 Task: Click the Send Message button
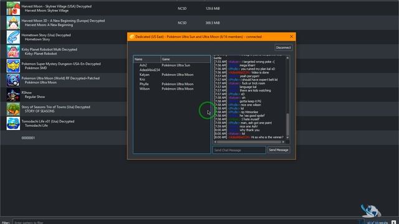(x=279, y=150)
